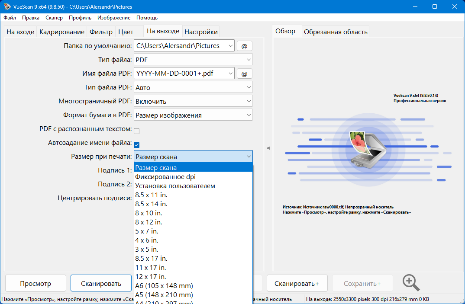Pick 8.5 x 11 in. print size
Image resolution: width=465 pixels, height=304 pixels.
151,195
